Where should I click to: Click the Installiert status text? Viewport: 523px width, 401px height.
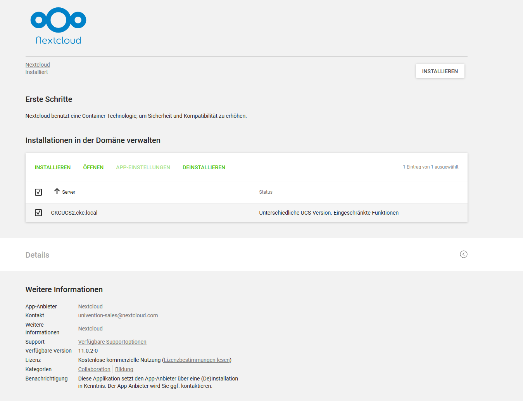(x=37, y=72)
